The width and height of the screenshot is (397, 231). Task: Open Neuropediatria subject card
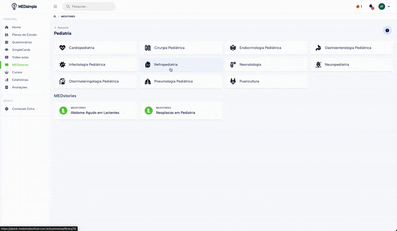click(x=352, y=65)
